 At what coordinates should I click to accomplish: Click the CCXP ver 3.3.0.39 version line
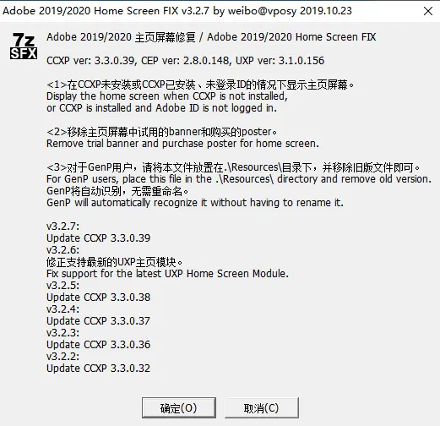click(185, 61)
